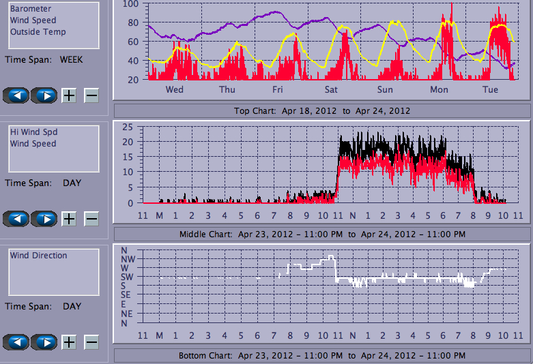This screenshot has width=533, height=364.
Task: Select Barometer in top chart list
Action: pos(30,9)
